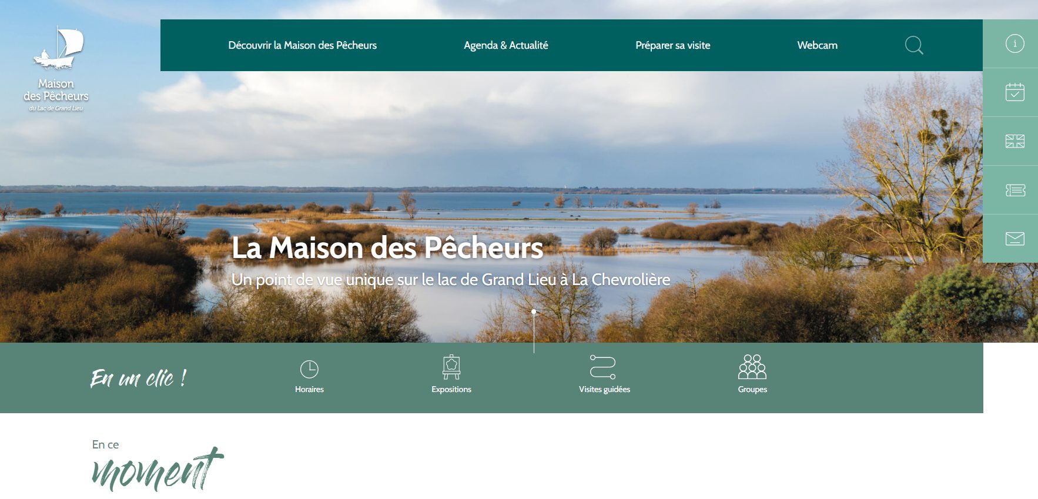Screen dimensions: 1038x499
Task: Click the Expositions label link
Action: coord(451,389)
